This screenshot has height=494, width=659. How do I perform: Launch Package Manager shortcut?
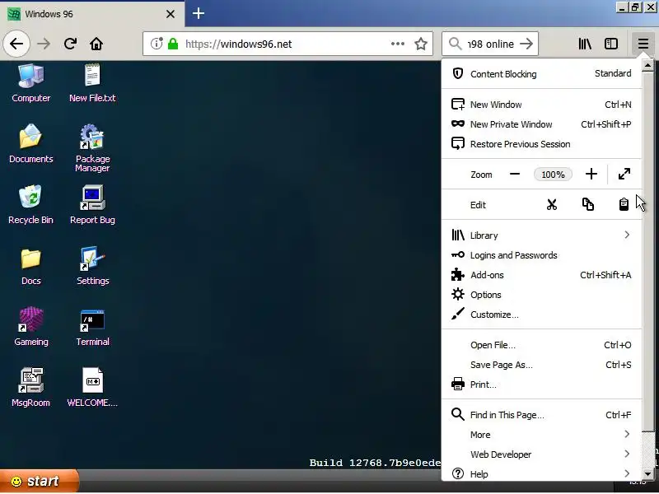pyautogui.click(x=92, y=148)
